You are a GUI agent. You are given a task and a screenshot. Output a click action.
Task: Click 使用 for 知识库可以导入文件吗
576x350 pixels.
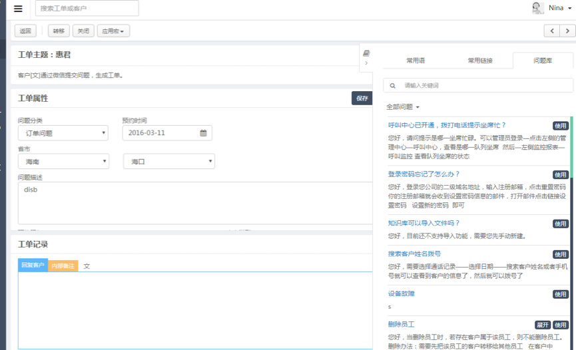pyautogui.click(x=561, y=224)
